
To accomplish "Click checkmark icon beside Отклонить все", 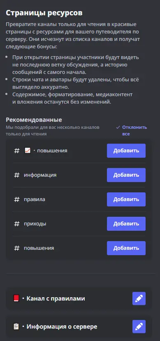I will point(118,127).
